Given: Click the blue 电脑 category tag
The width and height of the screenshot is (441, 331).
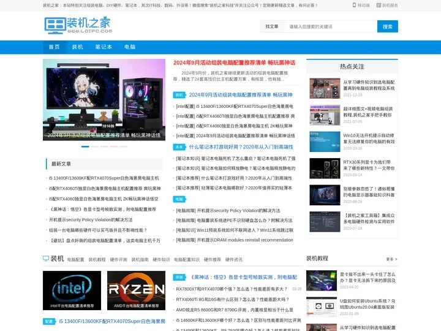Looking at the screenshot, I should click(179, 199).
